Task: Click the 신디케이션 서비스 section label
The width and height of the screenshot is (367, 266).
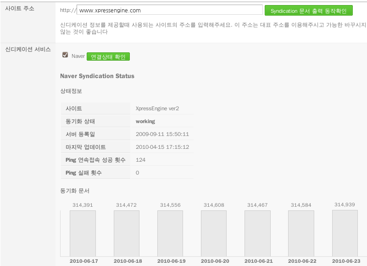Action: (27, 49)
